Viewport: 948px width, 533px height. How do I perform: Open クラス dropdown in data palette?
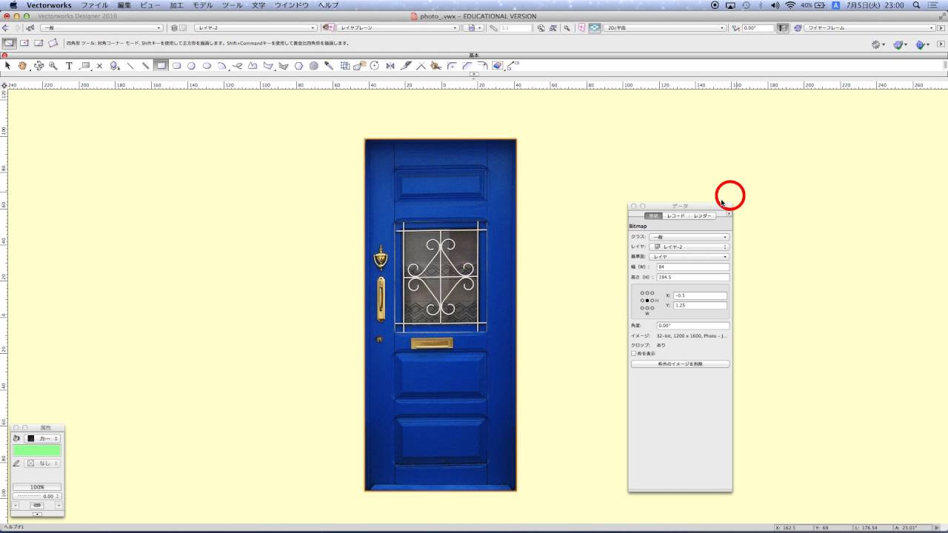click(x=689, y=237)
